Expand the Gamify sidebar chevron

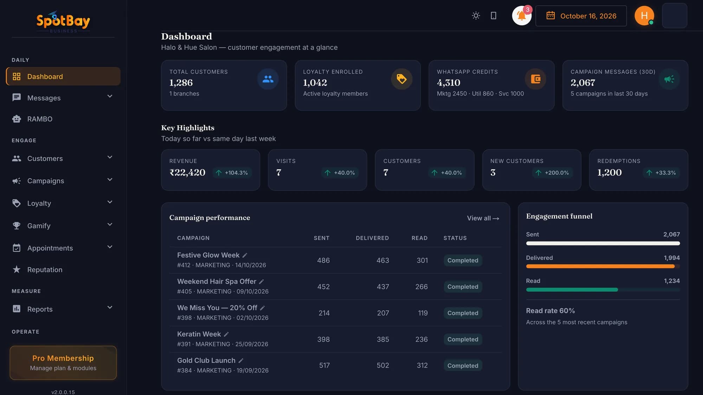pyautogui.click(x=110, y=225)
